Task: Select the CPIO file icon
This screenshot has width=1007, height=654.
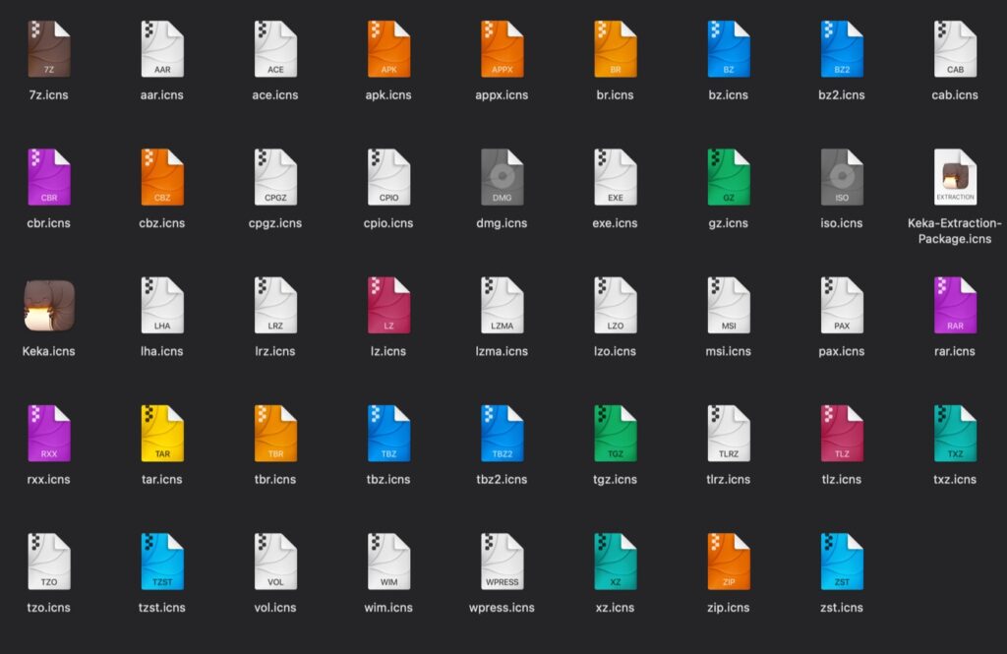Action: pyautogui.click(x=388, y=177)
